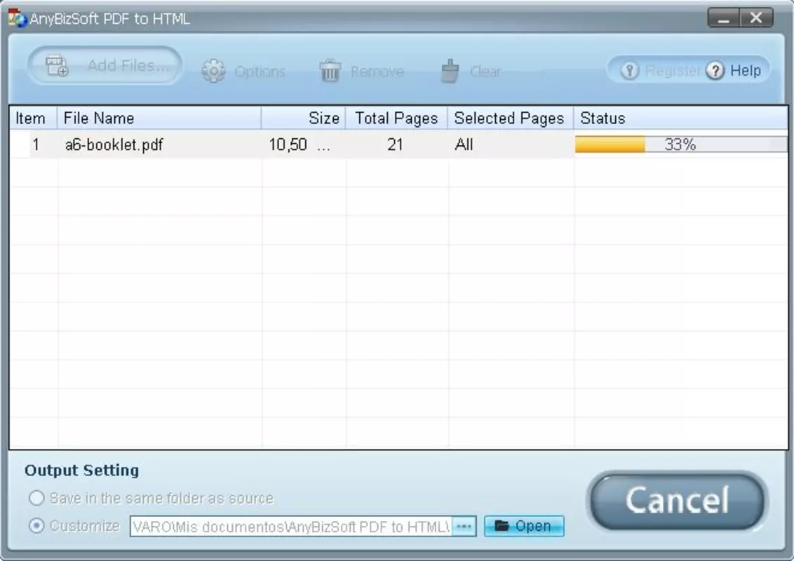Click the 10,50 size value
Image resolution: width=794 pixels, height=561 pixels.
[288, 144]
